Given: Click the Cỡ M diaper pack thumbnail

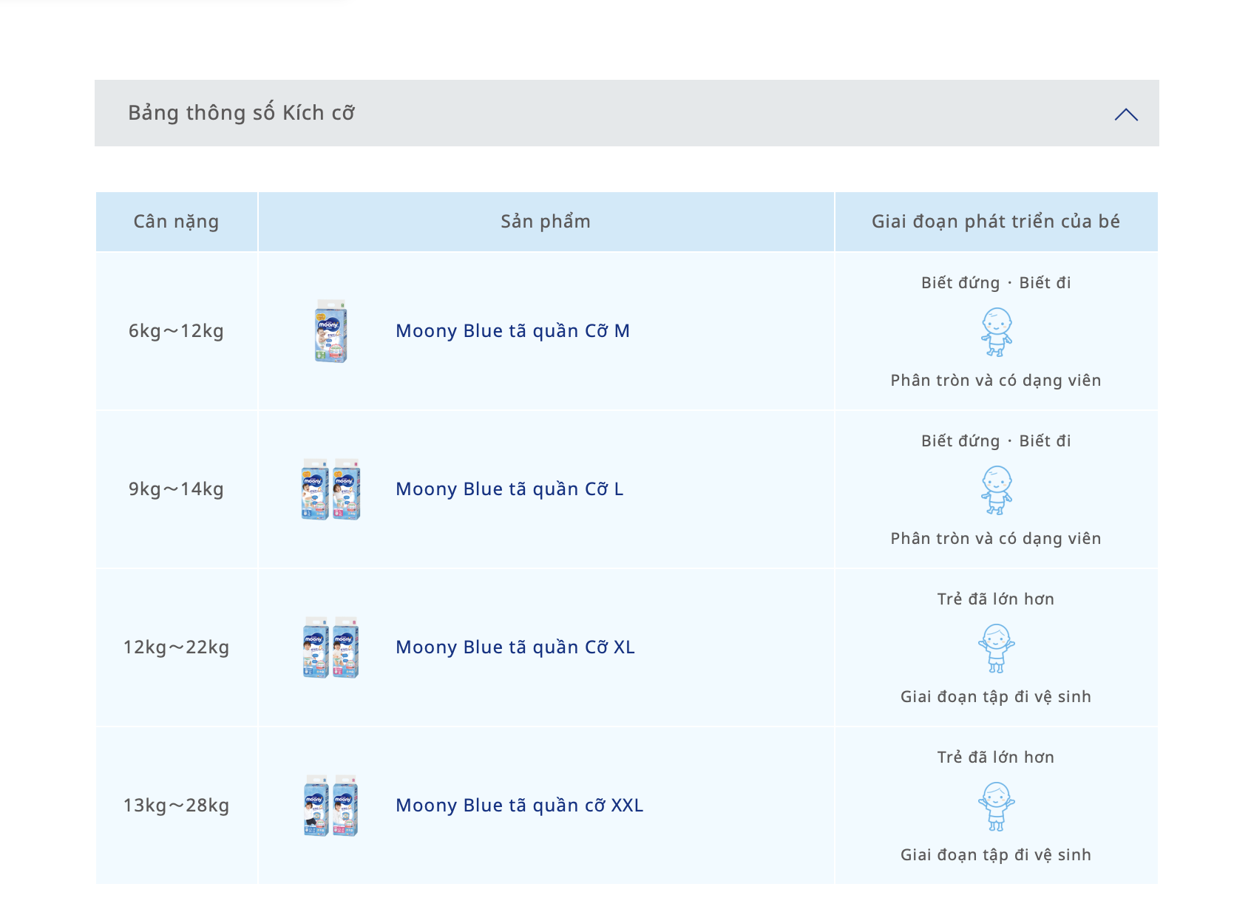Looking at the screenshot, I should tap(330, 331).
